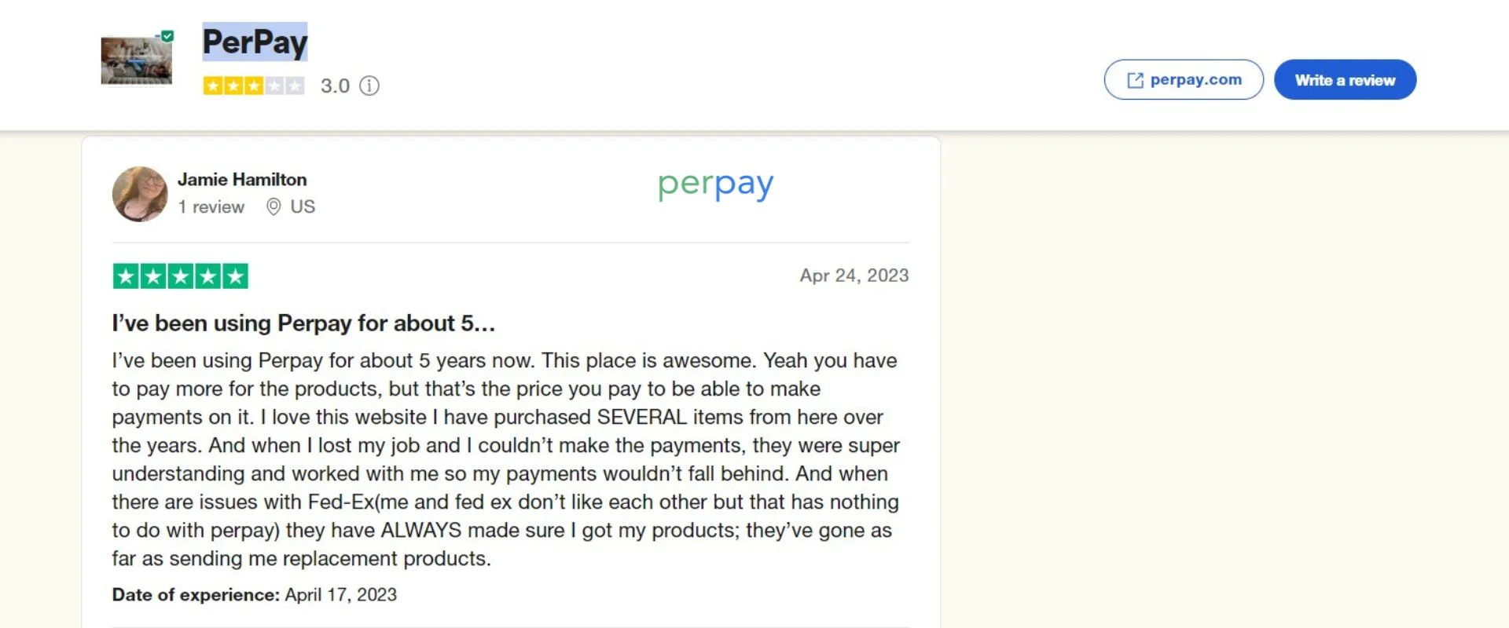1509x628 pixels.
Task: Click the fifth star of PerPay's overall rating
Action: click(294, 86)
